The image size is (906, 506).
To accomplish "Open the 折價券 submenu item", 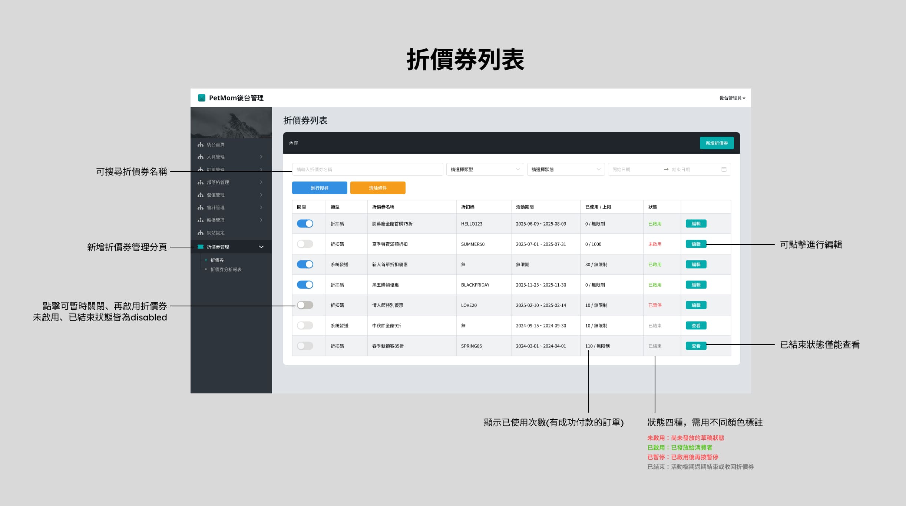I will (x=217, y=260).
